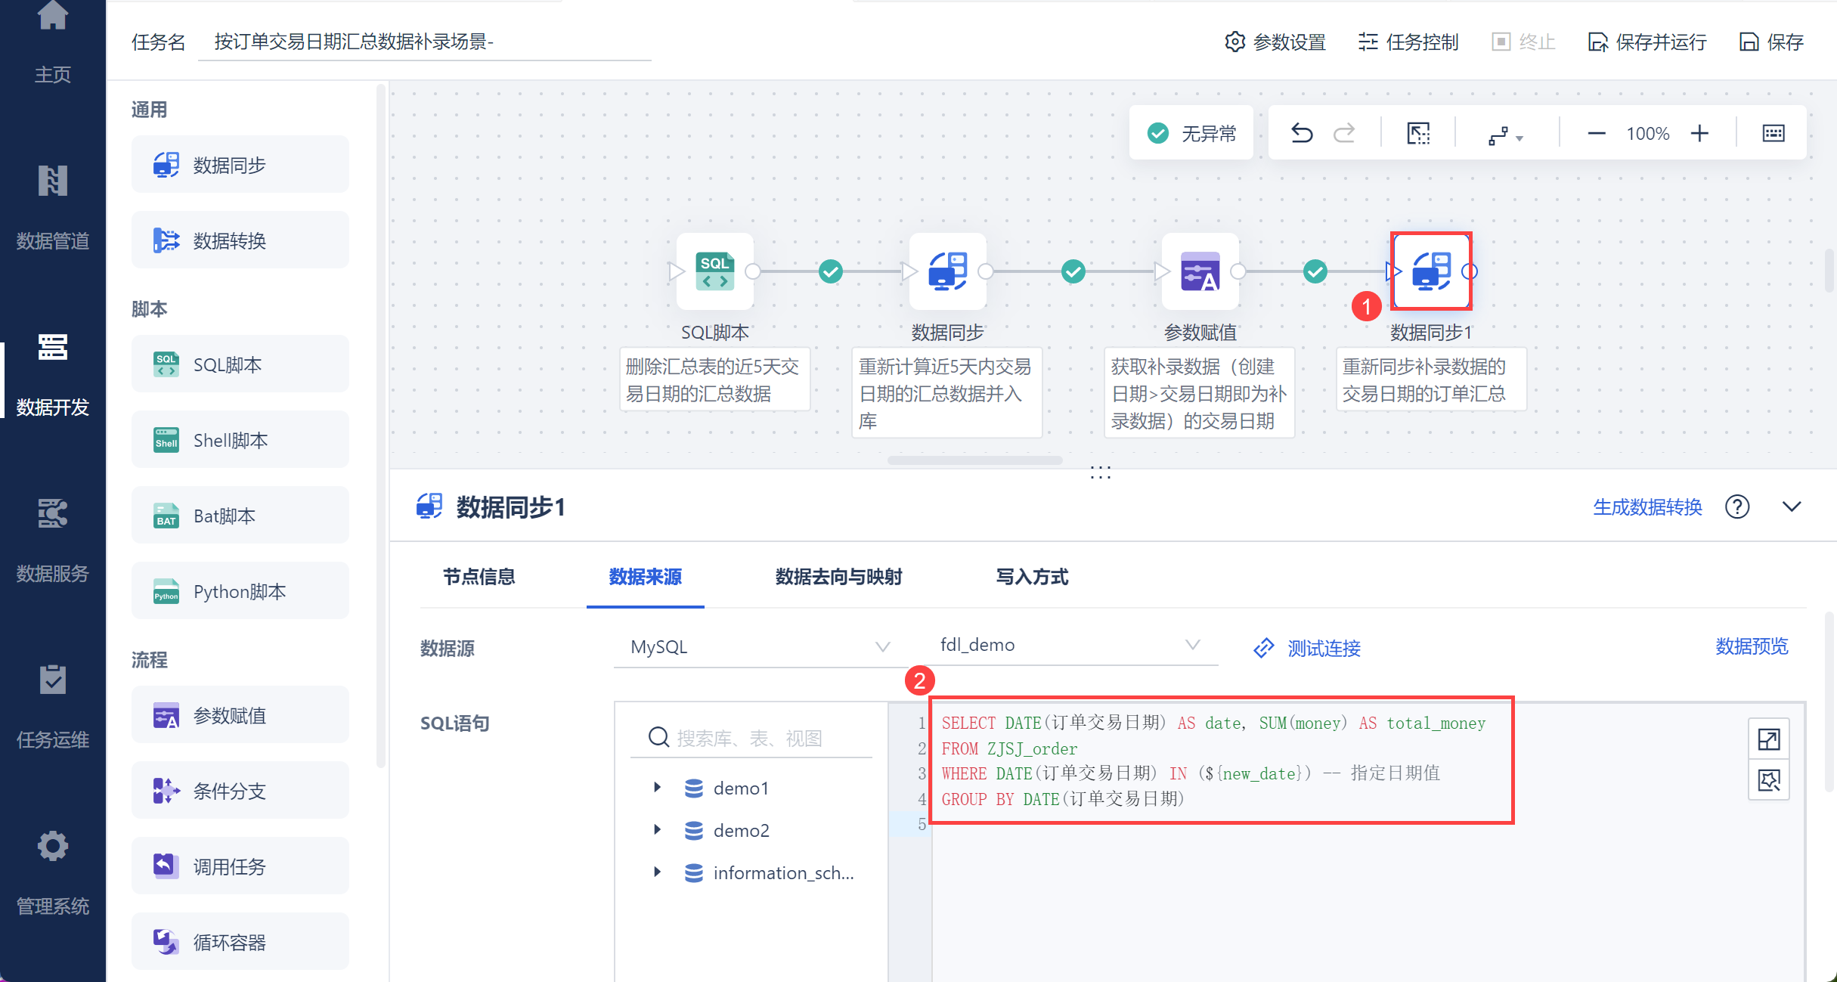Click the 无异常 status indicator

tap(1191, 134)
